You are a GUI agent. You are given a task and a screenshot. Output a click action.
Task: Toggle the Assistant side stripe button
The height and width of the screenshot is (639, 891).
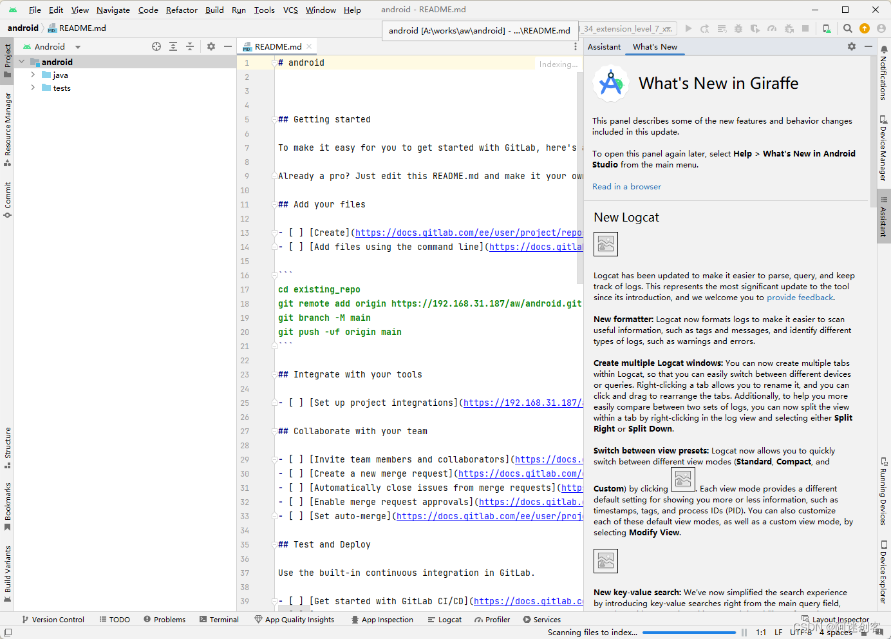(x=883, y=216)
